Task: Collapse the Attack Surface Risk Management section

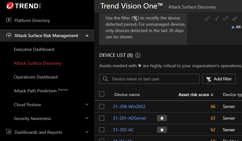Action: pyautogui.click(x=87, y=35)
